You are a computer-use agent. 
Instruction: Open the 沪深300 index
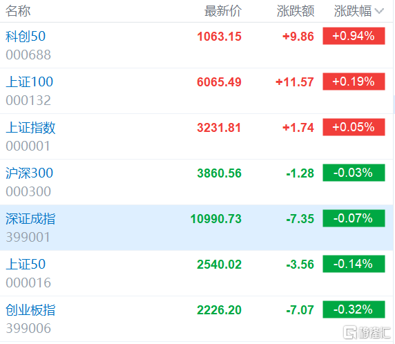pyautogui.click(x=29, y=173)
